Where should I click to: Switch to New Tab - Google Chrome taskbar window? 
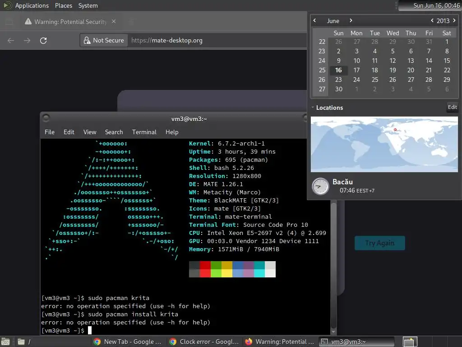point(127,342)
